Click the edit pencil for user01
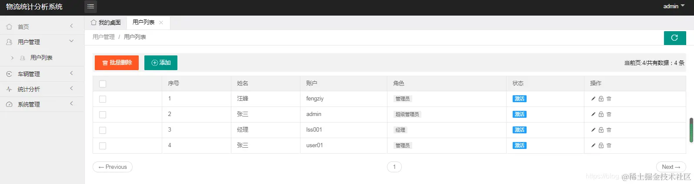This screenshot has width=694, height=184. pyautogui.click(x=593, y=145)
